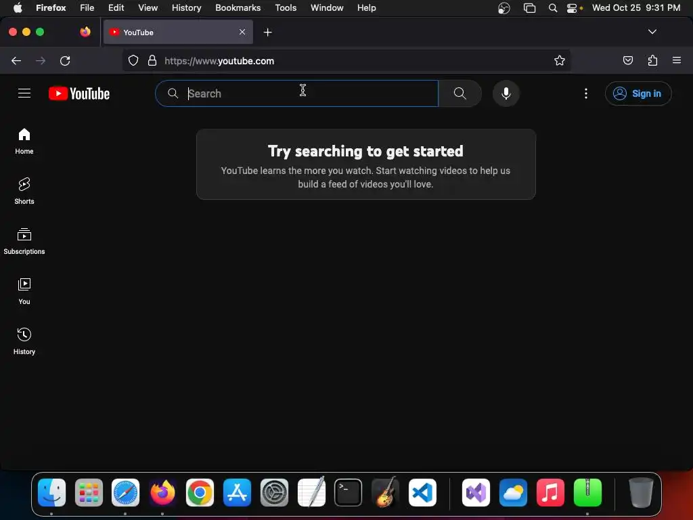The image size is (693, 520).
Task: Open TextEdit from the Dock
Action: [311, 493]
